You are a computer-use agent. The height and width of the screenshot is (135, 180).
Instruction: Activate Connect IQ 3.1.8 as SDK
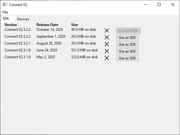tap(127, 58)
